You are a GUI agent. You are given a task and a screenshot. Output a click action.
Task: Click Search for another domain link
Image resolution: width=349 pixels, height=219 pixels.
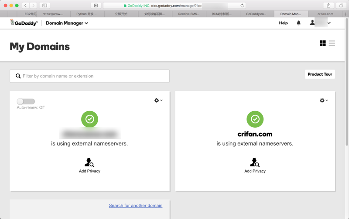(136, 206)
